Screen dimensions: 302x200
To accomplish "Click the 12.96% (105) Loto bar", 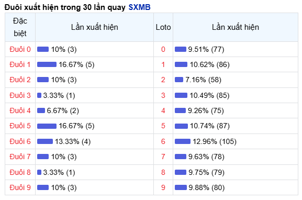I will [x=183, y=141].
